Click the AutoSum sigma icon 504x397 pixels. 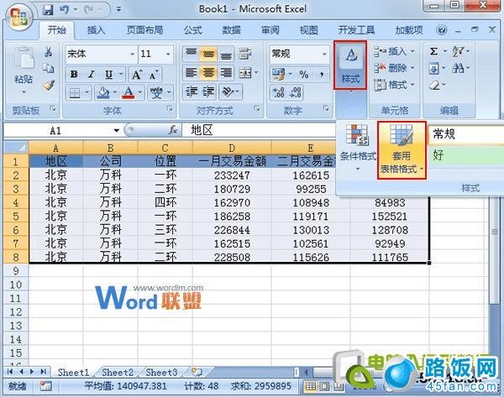pos(434,51)
